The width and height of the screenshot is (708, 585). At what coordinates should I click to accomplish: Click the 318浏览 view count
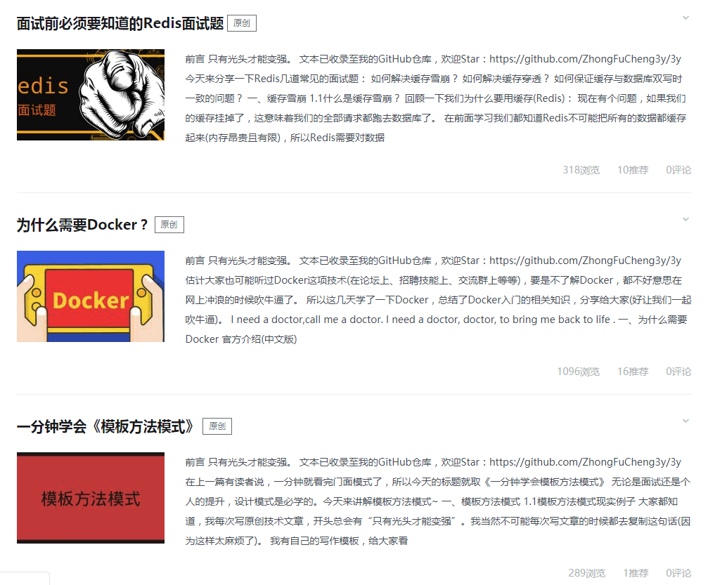point(581,170)
